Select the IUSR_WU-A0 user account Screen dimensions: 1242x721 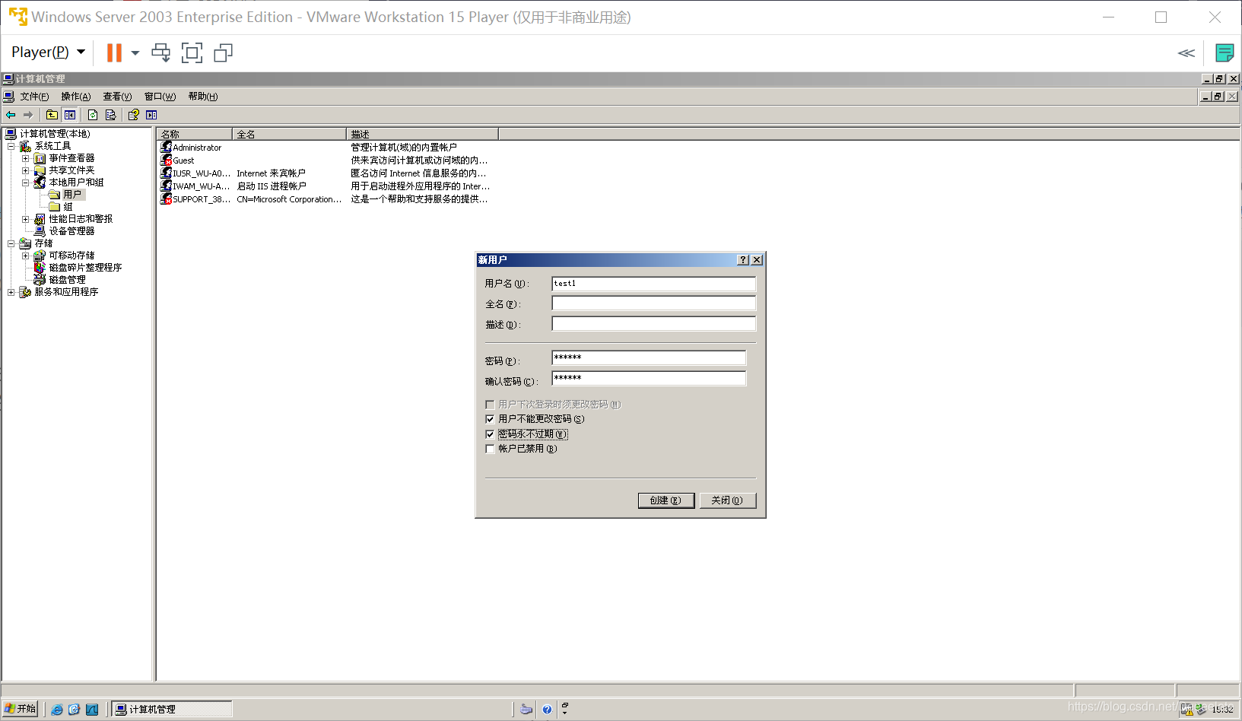coord(195,173)
